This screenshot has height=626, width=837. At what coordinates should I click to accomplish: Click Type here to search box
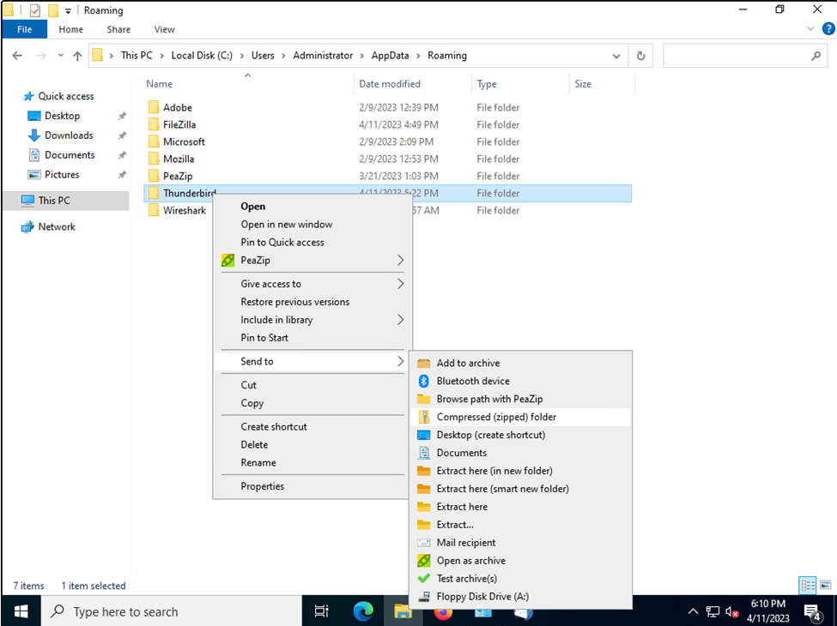(172, 611)
